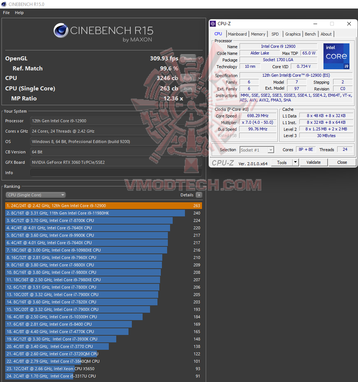The image size is (358, 382).
Task: Run the OpenGL benchmark
Action: [188, 59]
